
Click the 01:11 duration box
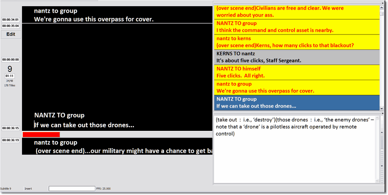click(10, 76)
